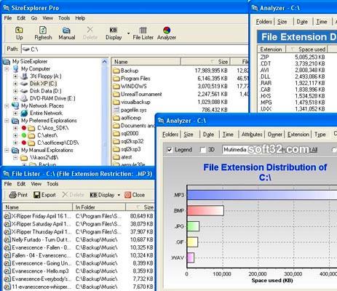This screenshot has width=337, height=291.
Task: Select the Backup folder row
Action: click(x=180, y=71)
